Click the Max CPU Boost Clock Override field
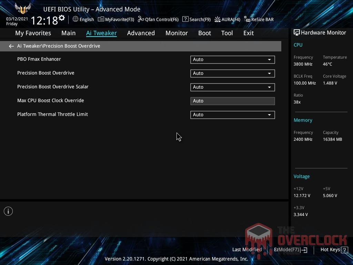The image size is (353, 265). pos(232,101)
